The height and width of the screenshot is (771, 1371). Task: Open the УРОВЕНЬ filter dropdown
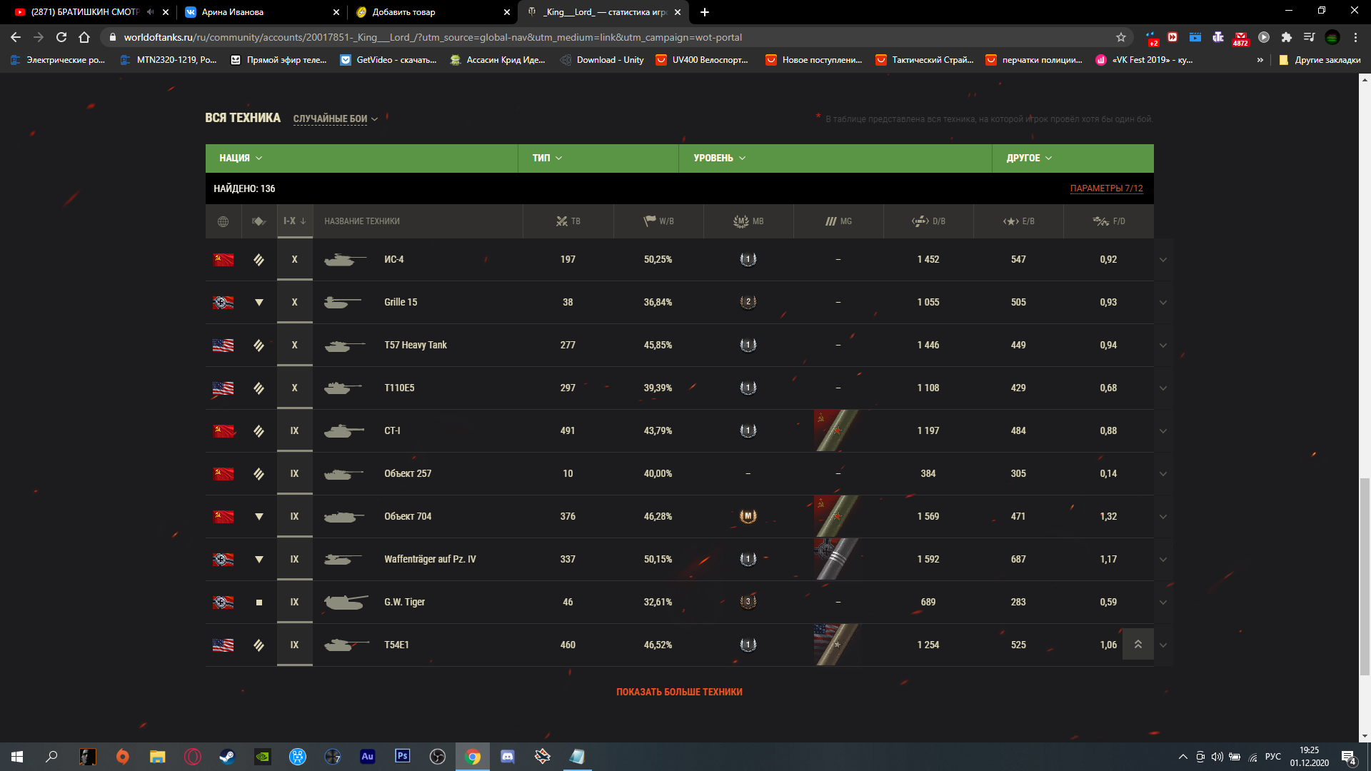(719, 158)
